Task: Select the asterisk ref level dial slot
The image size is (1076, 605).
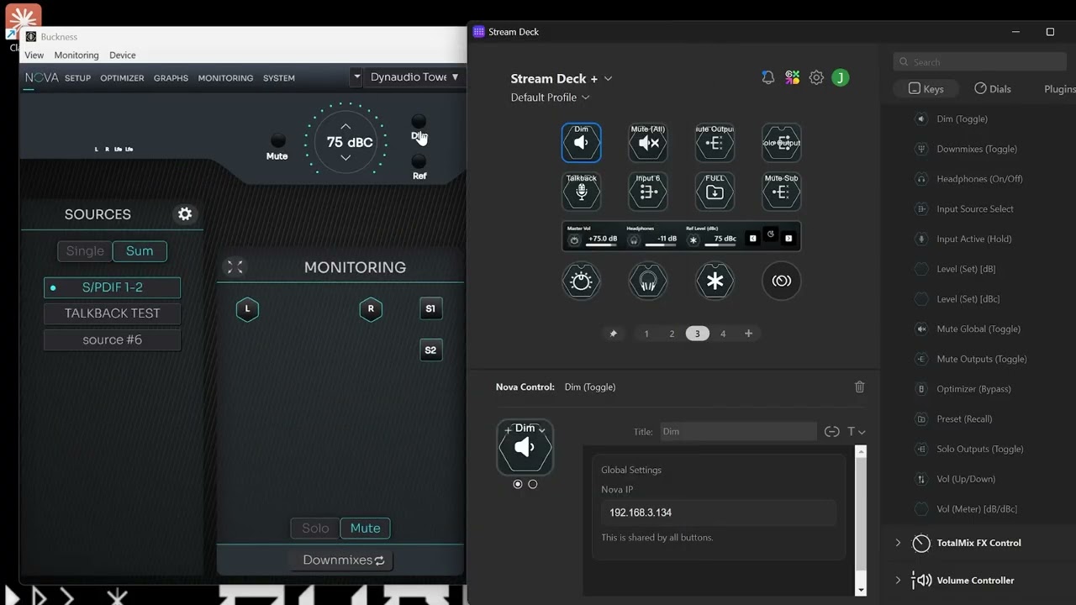Action: [715, 281]
